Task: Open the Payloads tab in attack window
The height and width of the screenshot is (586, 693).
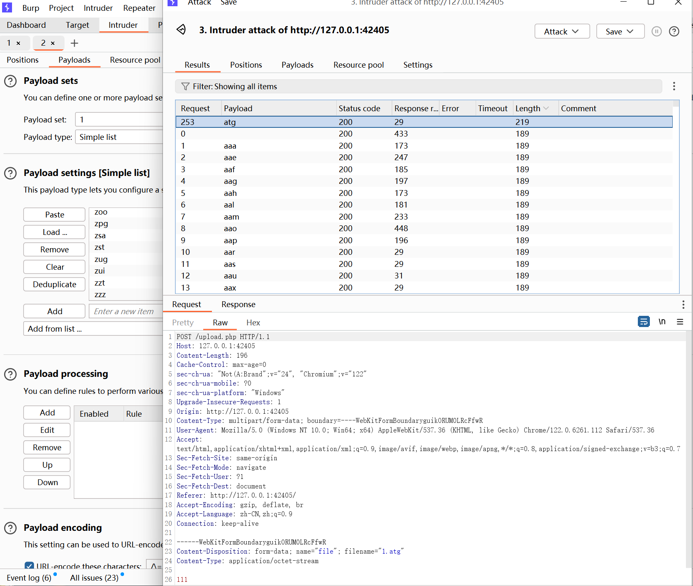Action: tap(297, 65)
